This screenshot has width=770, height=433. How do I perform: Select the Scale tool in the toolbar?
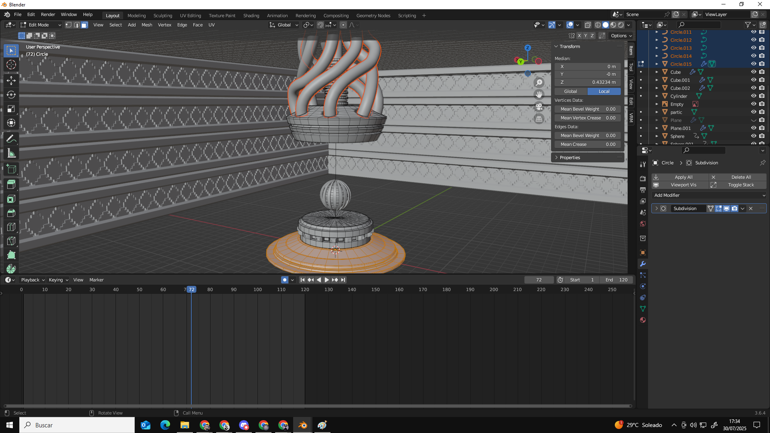click(x=11, y=109)
